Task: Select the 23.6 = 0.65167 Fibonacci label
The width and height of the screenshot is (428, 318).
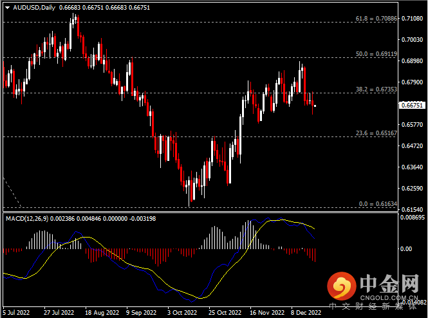Action: tap(377, 133)
